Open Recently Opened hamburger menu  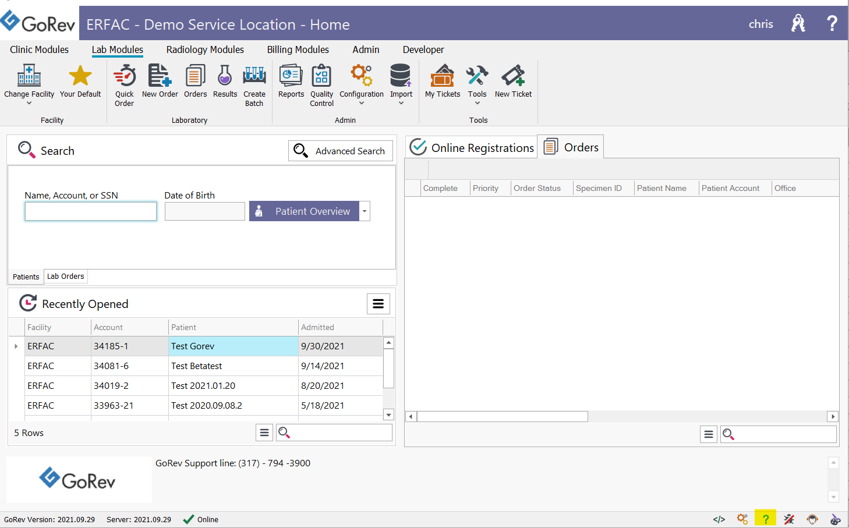click(x=378, y=304)
